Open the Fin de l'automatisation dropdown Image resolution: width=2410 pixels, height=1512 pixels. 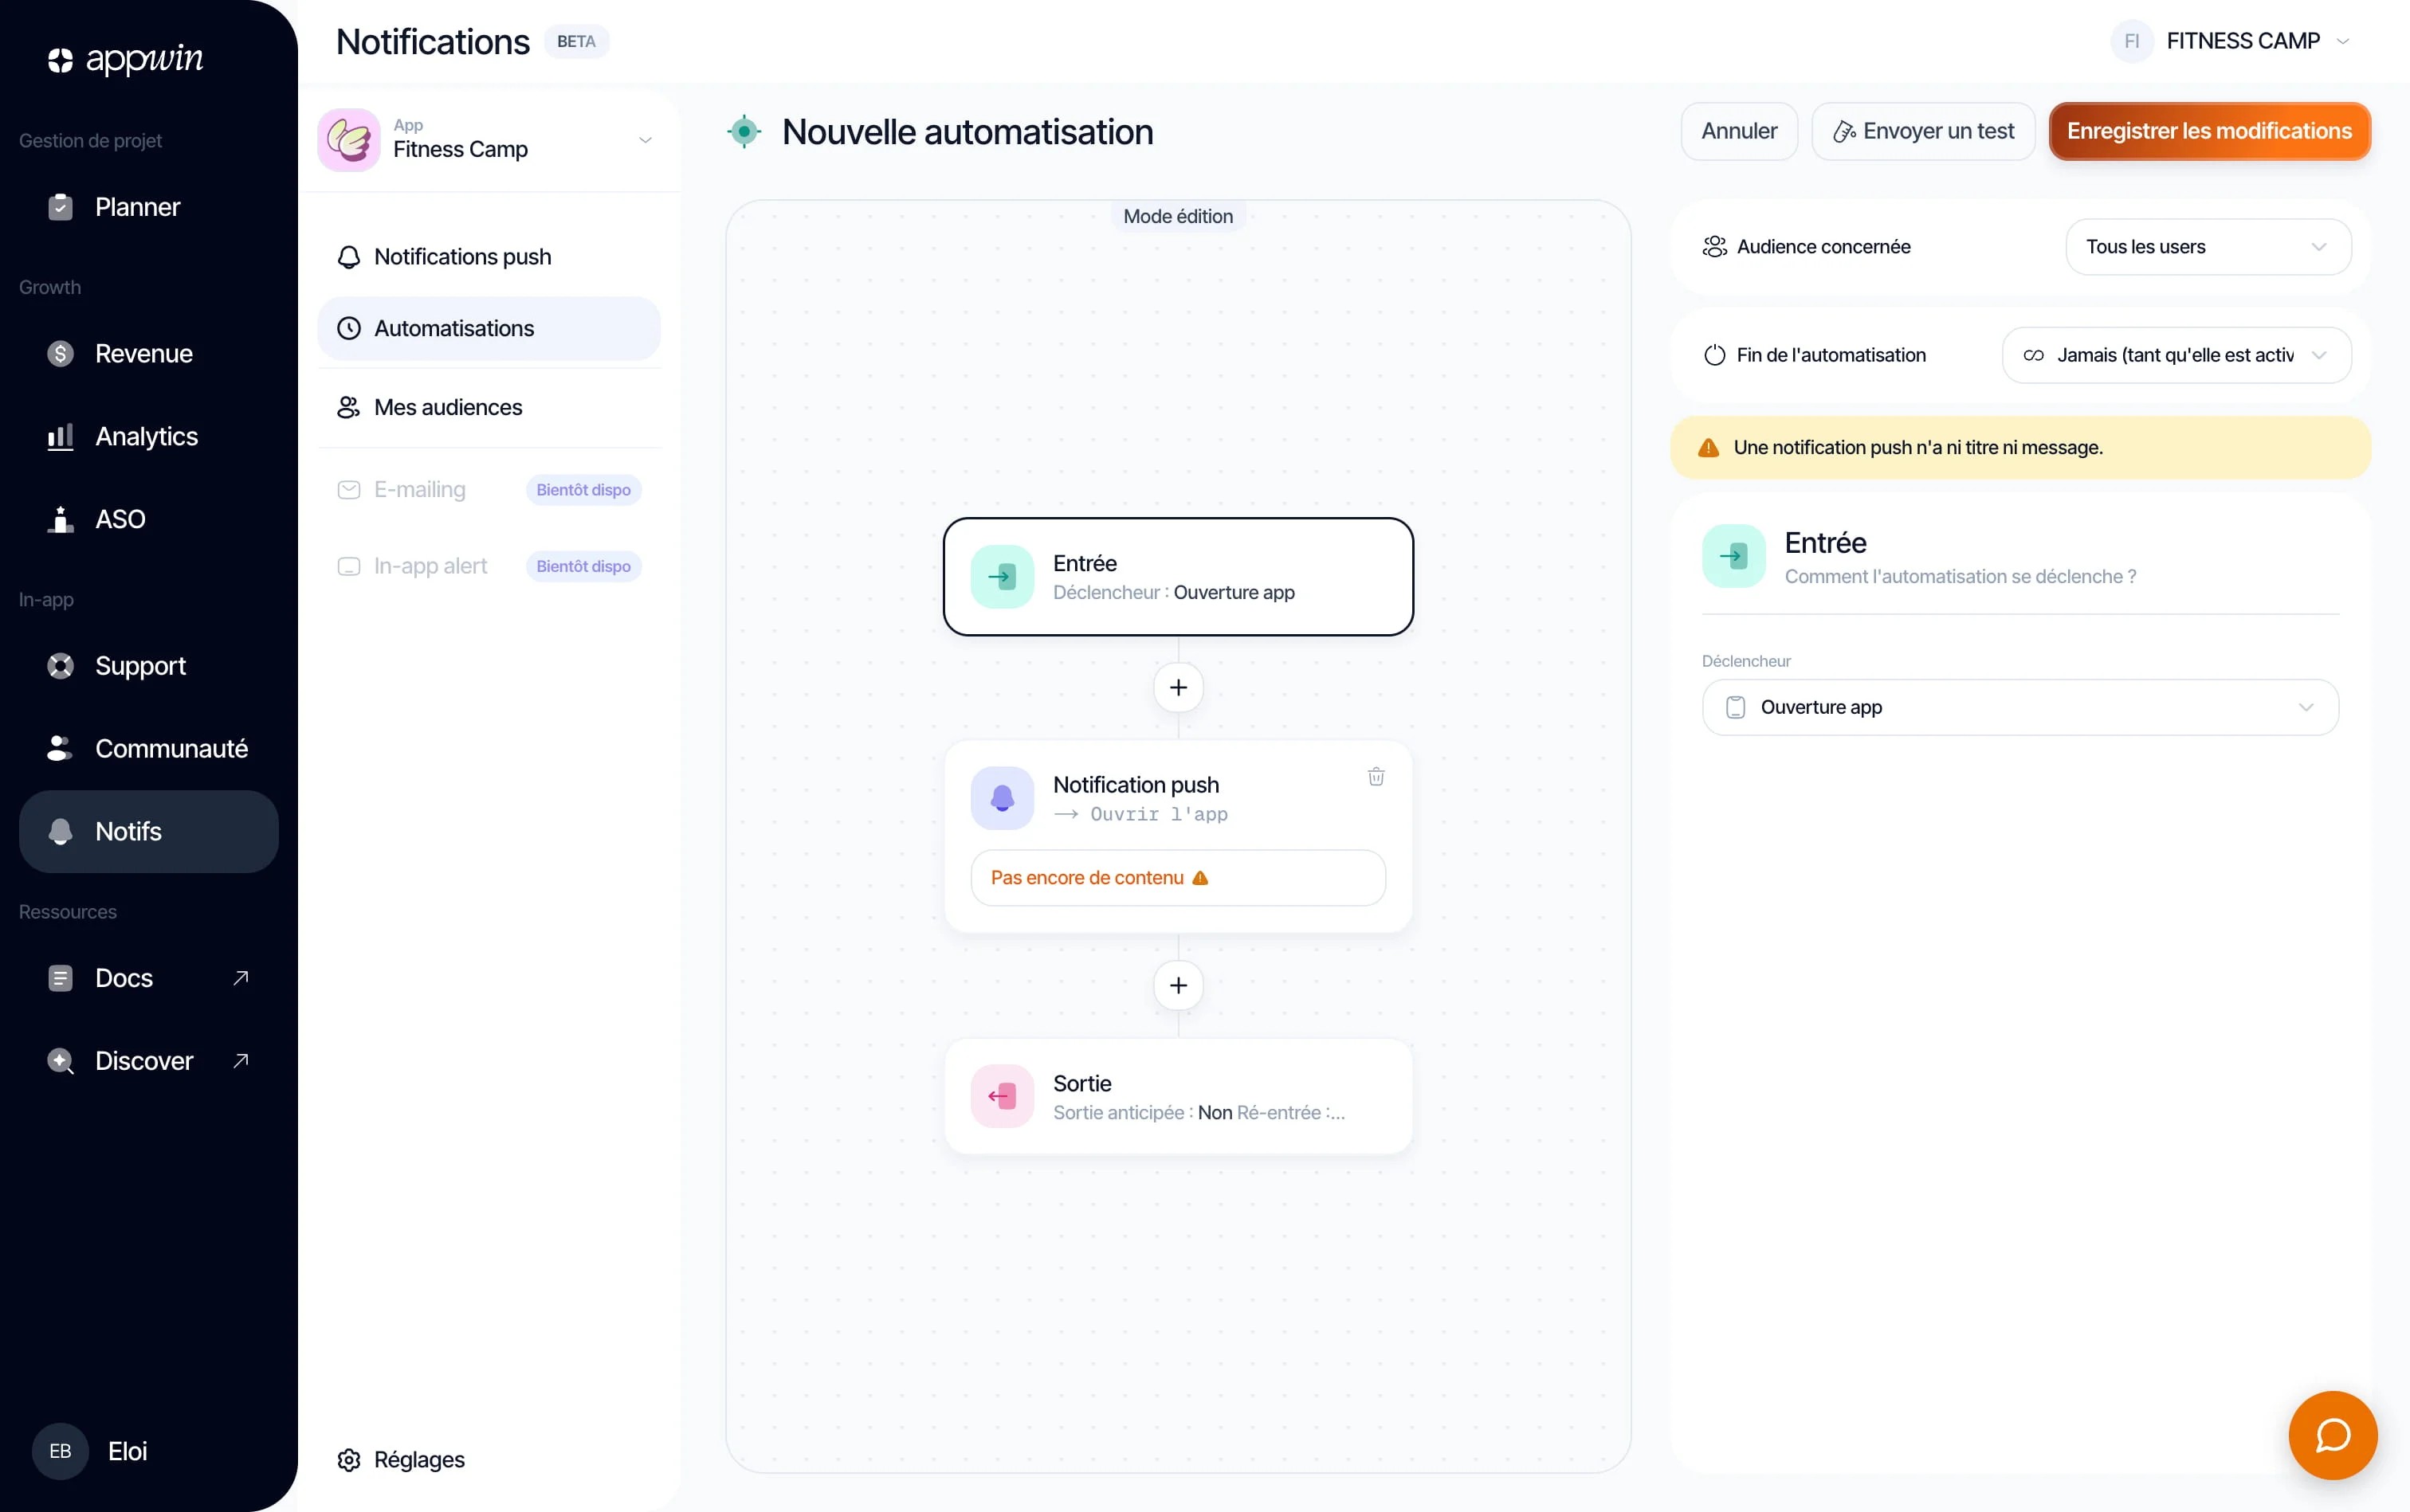(2176, 355)
